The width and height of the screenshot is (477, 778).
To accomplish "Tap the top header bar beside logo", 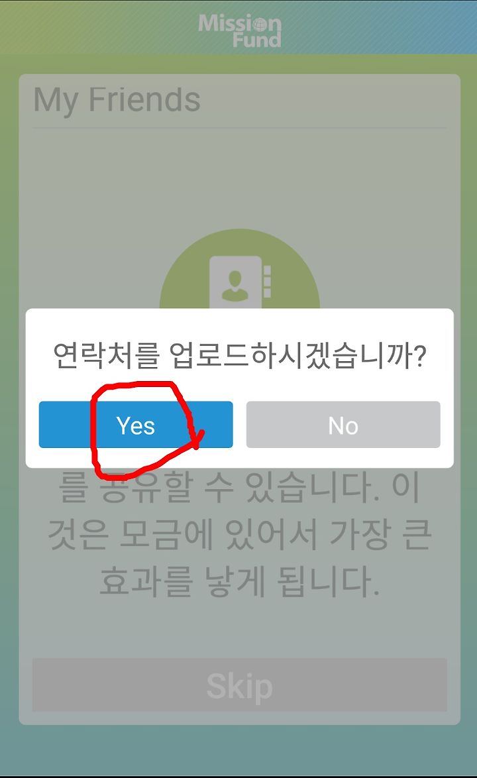I will point(377,27).
